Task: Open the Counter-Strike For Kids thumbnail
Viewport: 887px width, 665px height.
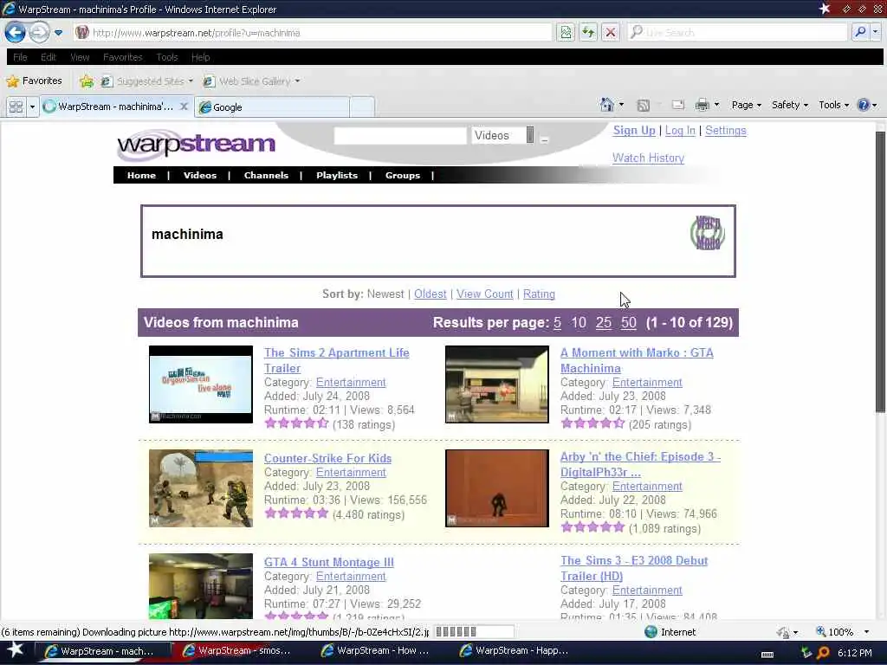Action: pyautogui.click(x=201, y=488)
